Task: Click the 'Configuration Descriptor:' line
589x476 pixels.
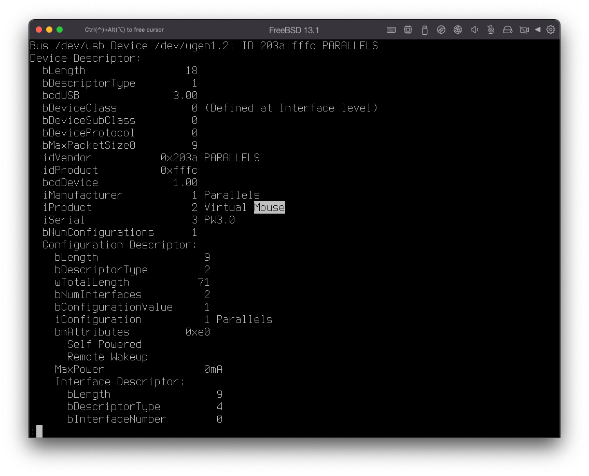Action: pos(119,245)
